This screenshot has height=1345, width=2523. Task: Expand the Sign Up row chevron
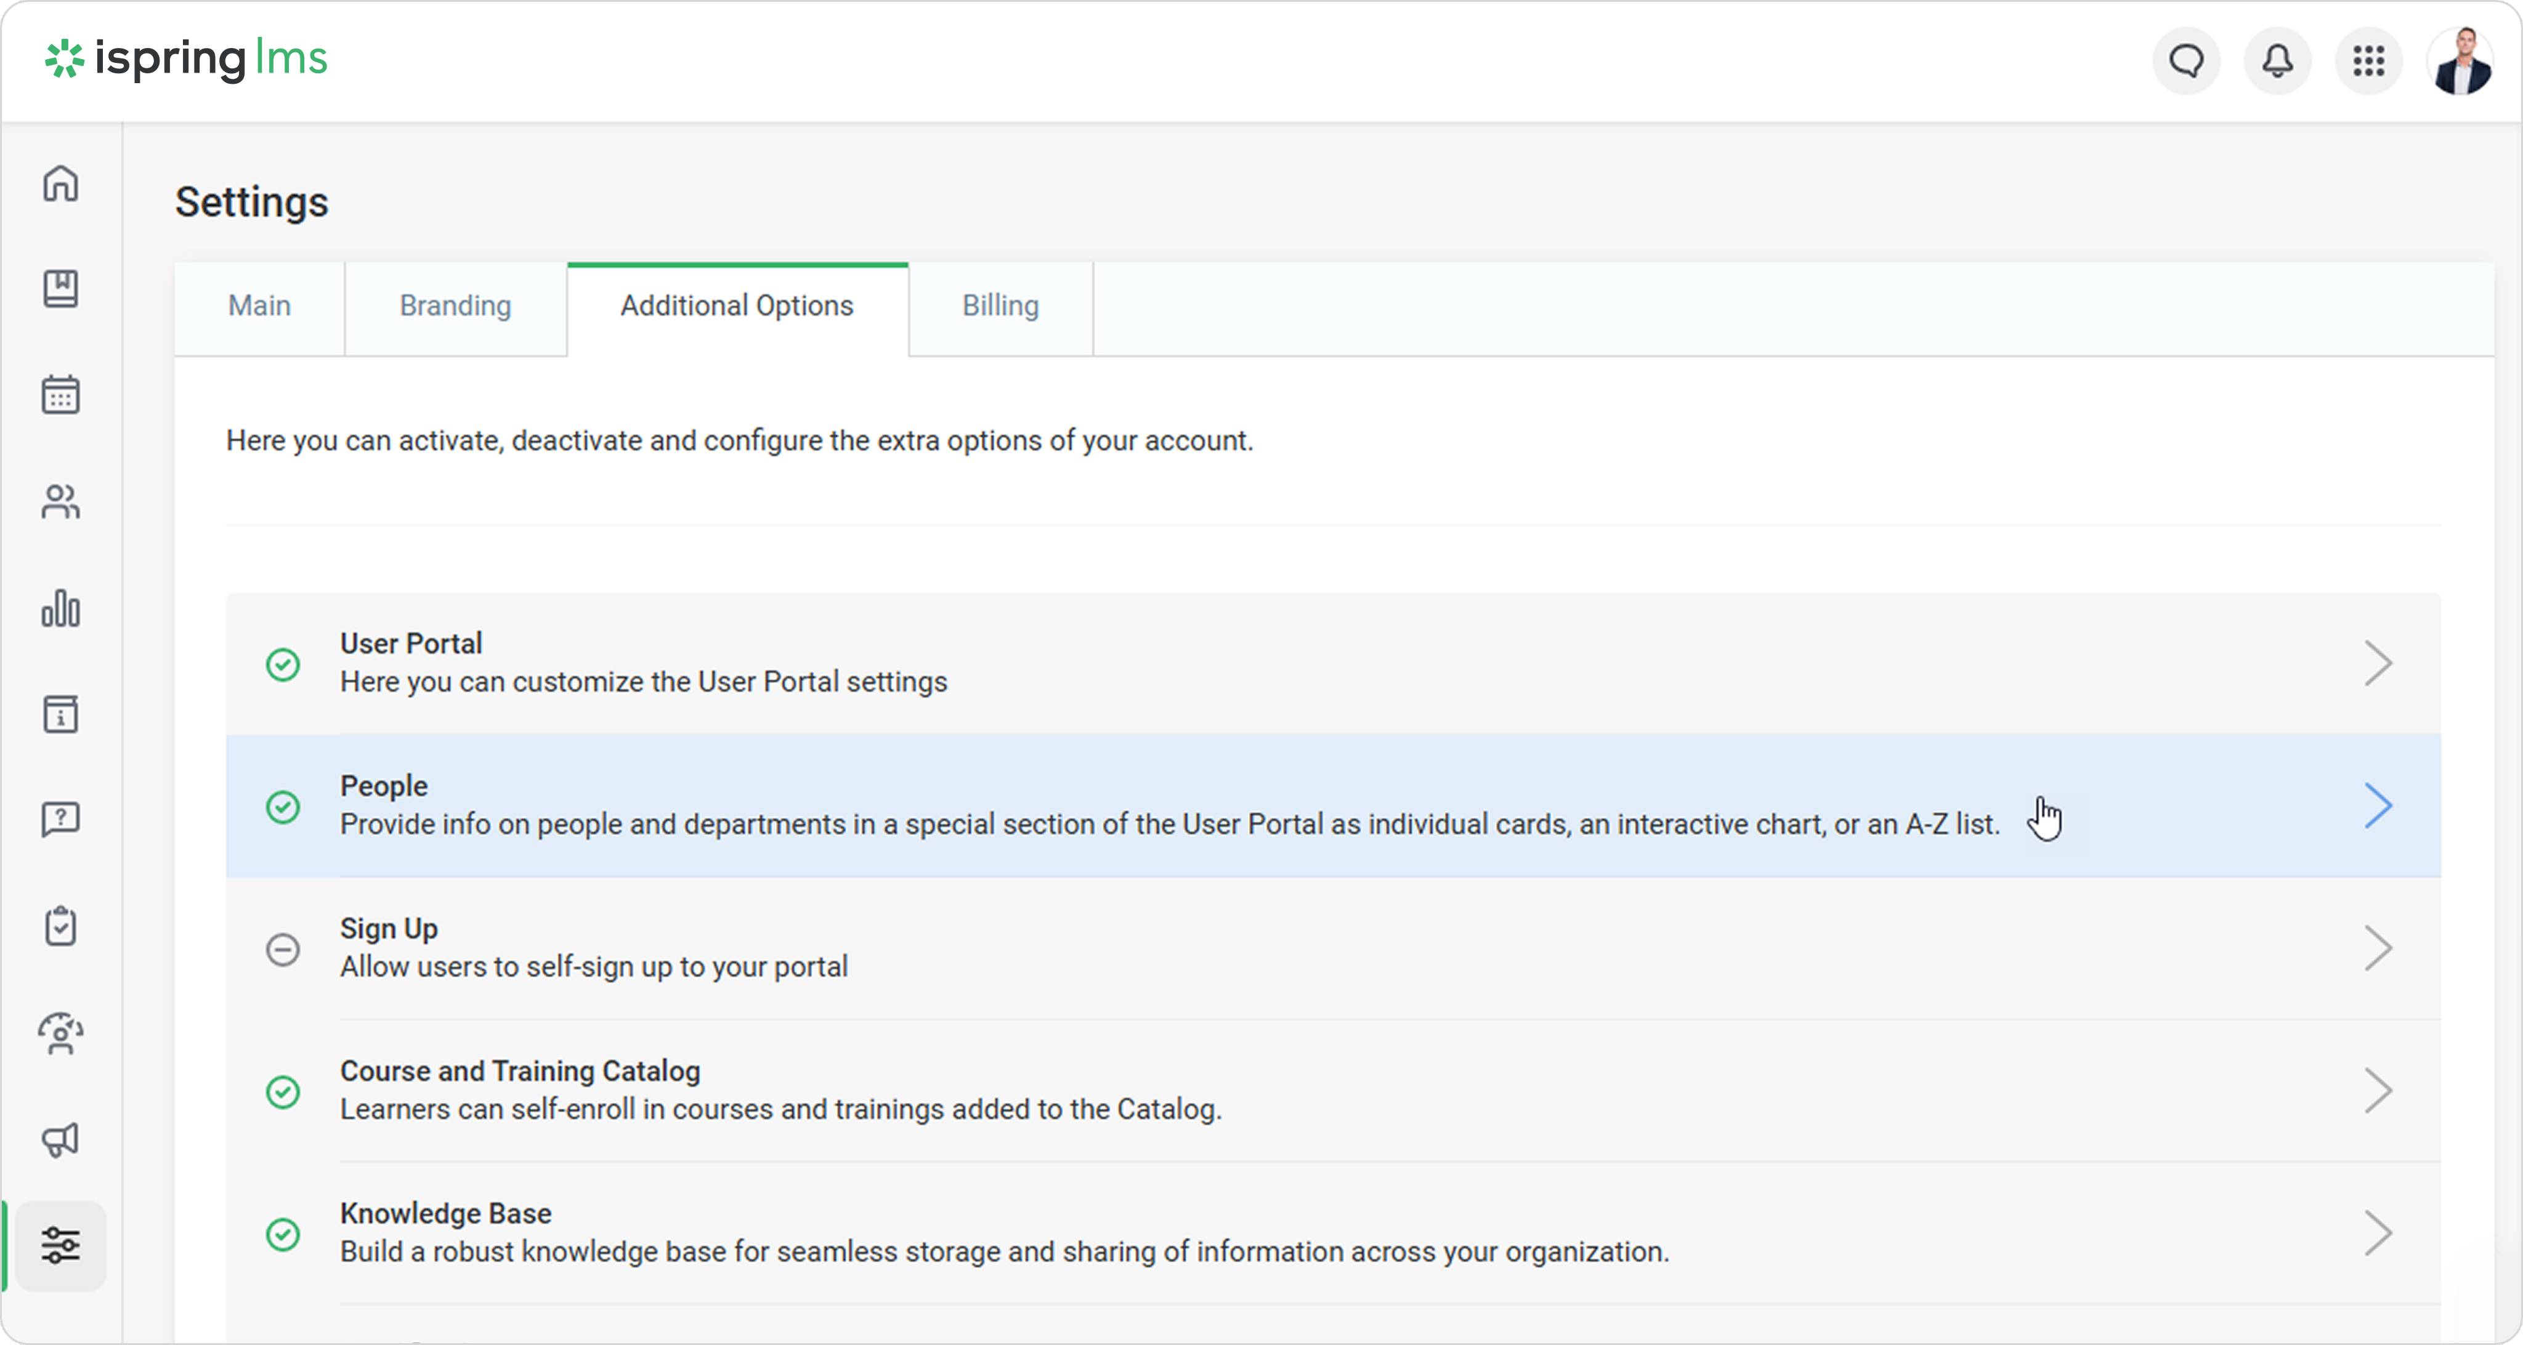pyautogui.click(x=2378, y=948)
